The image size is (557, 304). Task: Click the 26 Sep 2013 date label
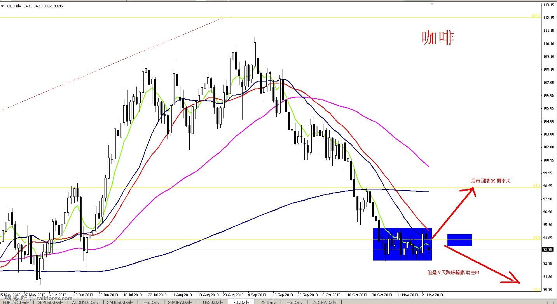[307, 295]
